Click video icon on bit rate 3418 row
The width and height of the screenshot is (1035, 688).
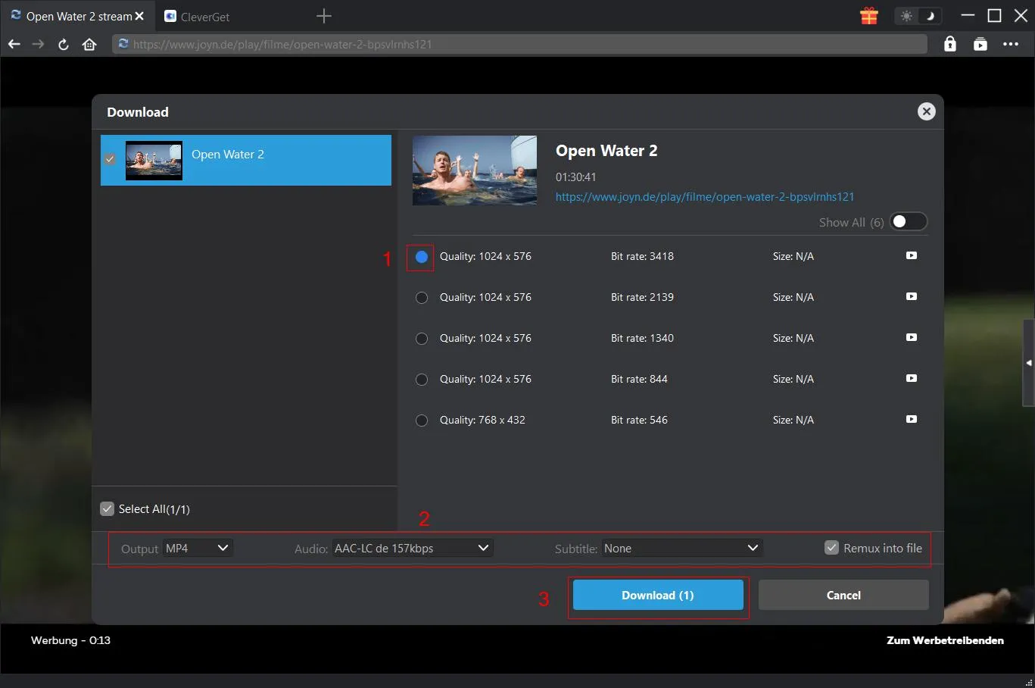tap(911, 256)
